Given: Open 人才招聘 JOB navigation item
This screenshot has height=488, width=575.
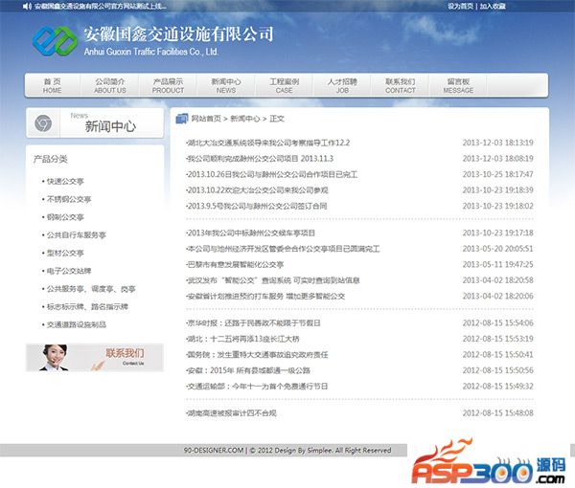Looking at the screenshot, I should point(342,85).
